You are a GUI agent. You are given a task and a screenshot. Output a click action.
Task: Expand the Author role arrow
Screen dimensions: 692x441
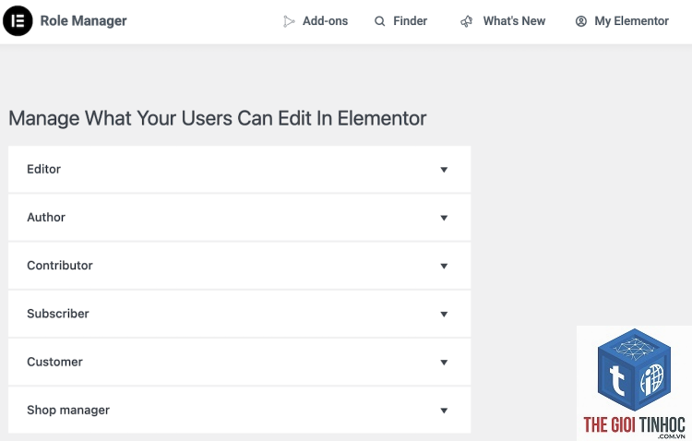(x=444, y=218)
